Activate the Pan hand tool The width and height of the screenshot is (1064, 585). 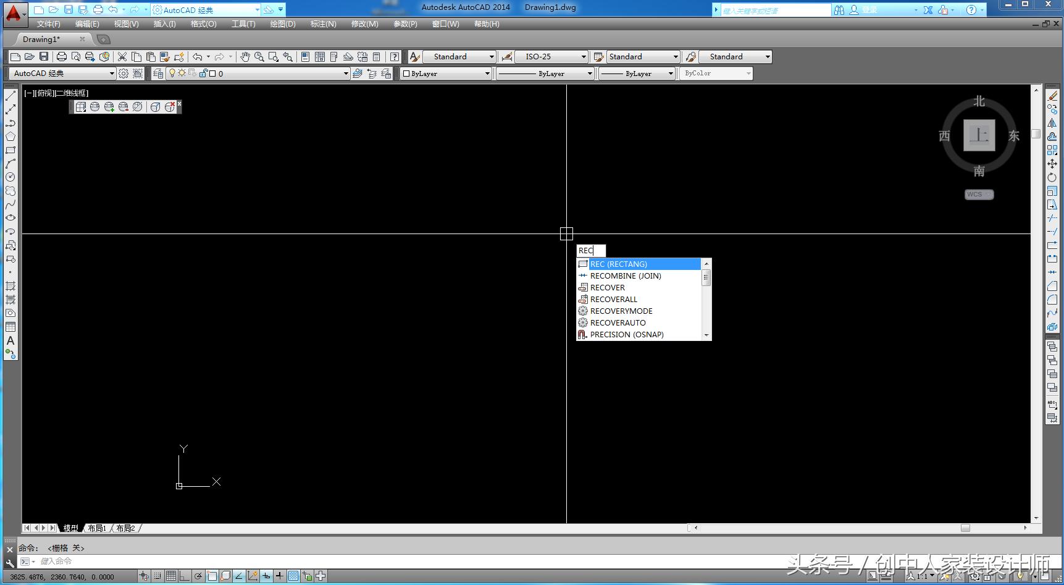point(245,57)
